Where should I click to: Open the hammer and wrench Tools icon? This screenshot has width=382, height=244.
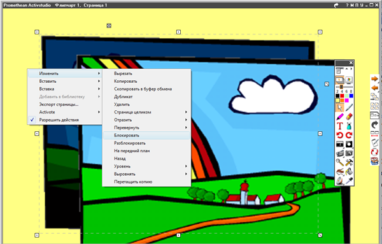coord(349,162)
